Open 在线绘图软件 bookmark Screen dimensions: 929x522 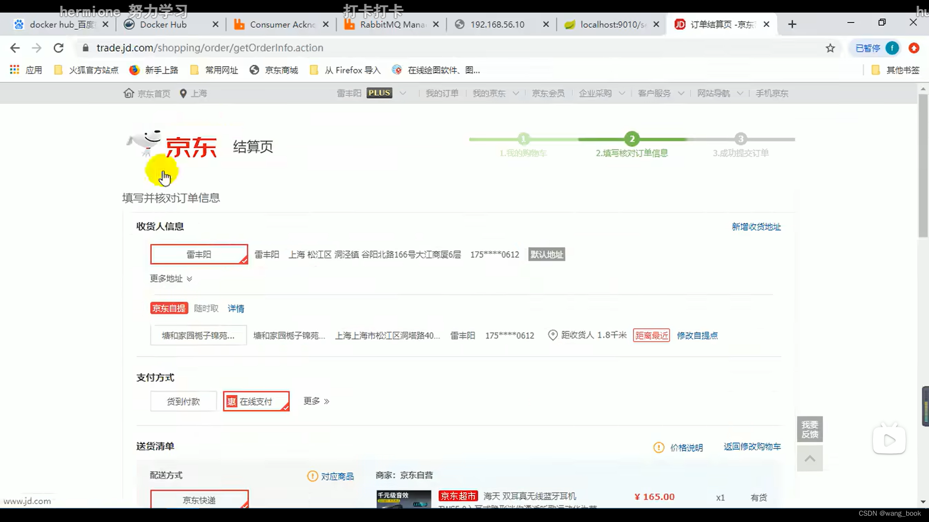pos(436,70)
